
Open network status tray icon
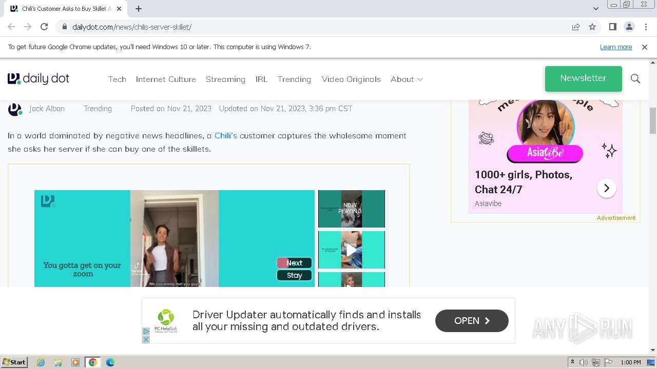coord(596,362)
